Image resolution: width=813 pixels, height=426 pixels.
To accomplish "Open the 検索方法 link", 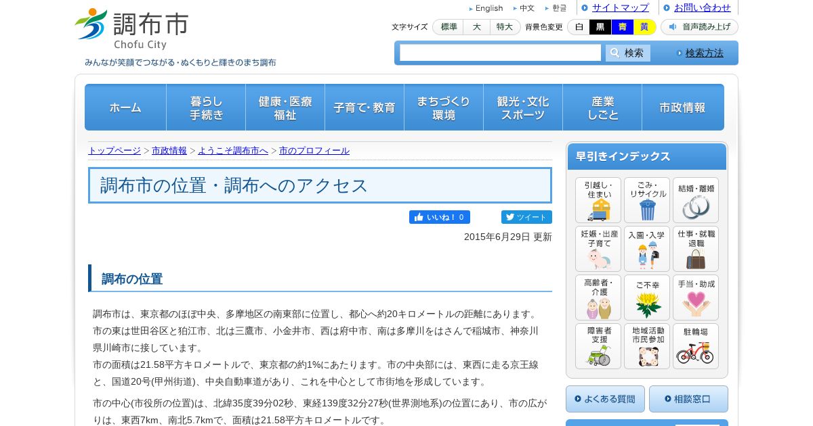I will 705,53.
